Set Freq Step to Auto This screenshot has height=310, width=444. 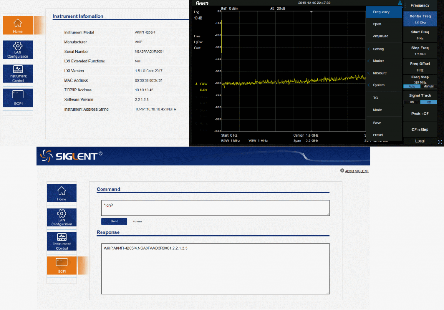pyautogui.click(x=412, y=86)
